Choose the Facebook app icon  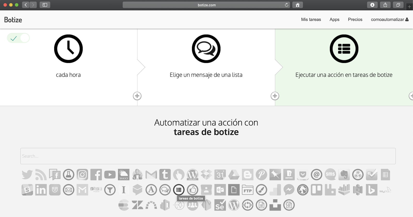coord(96,175)
